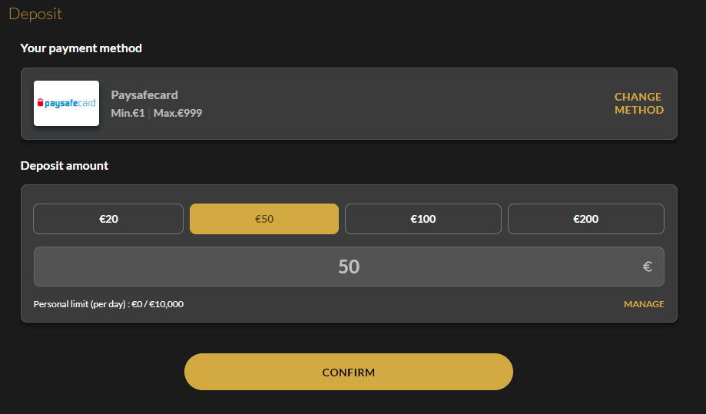Click the deposit amount input showing 50
The height and width of the screenshot is (414, 706).
pos(349,267)
